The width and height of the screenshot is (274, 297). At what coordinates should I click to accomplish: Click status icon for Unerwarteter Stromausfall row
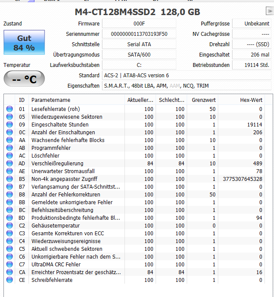(10, 171)
